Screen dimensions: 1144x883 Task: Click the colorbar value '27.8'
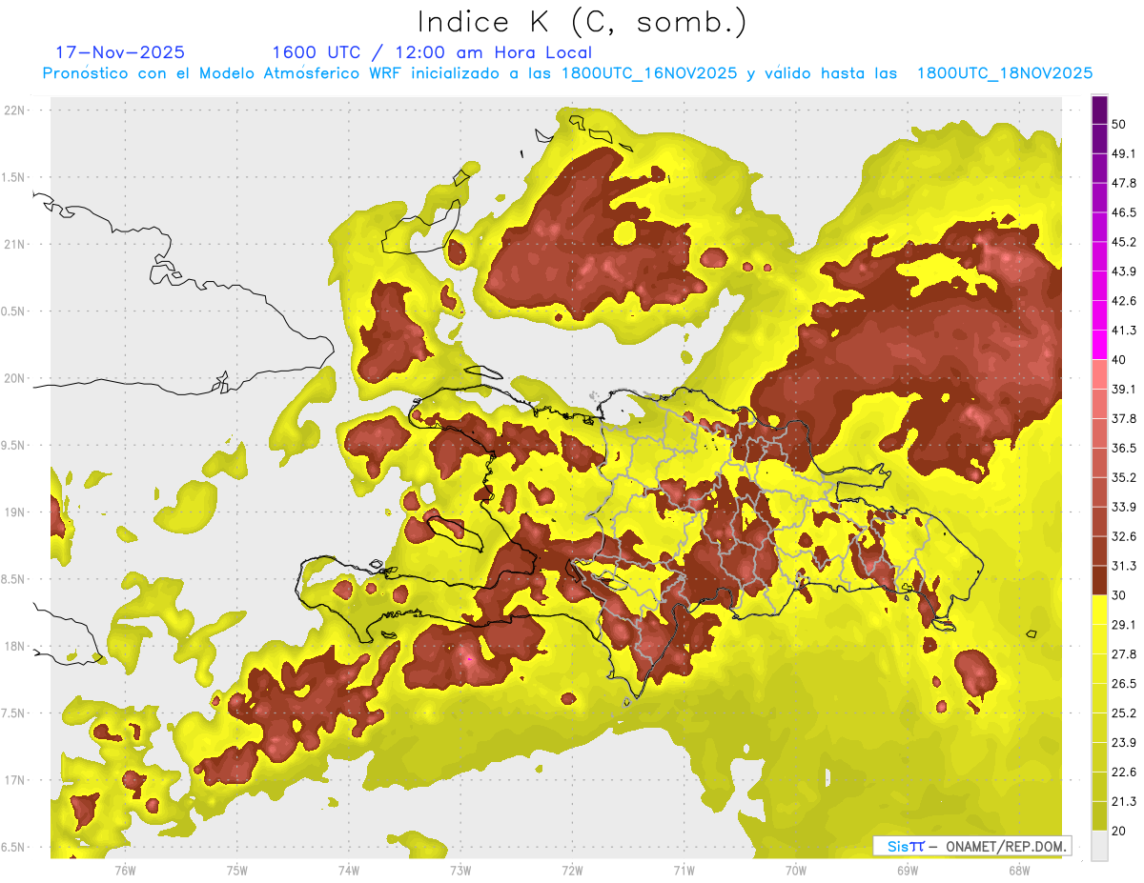click(1124, 654)
